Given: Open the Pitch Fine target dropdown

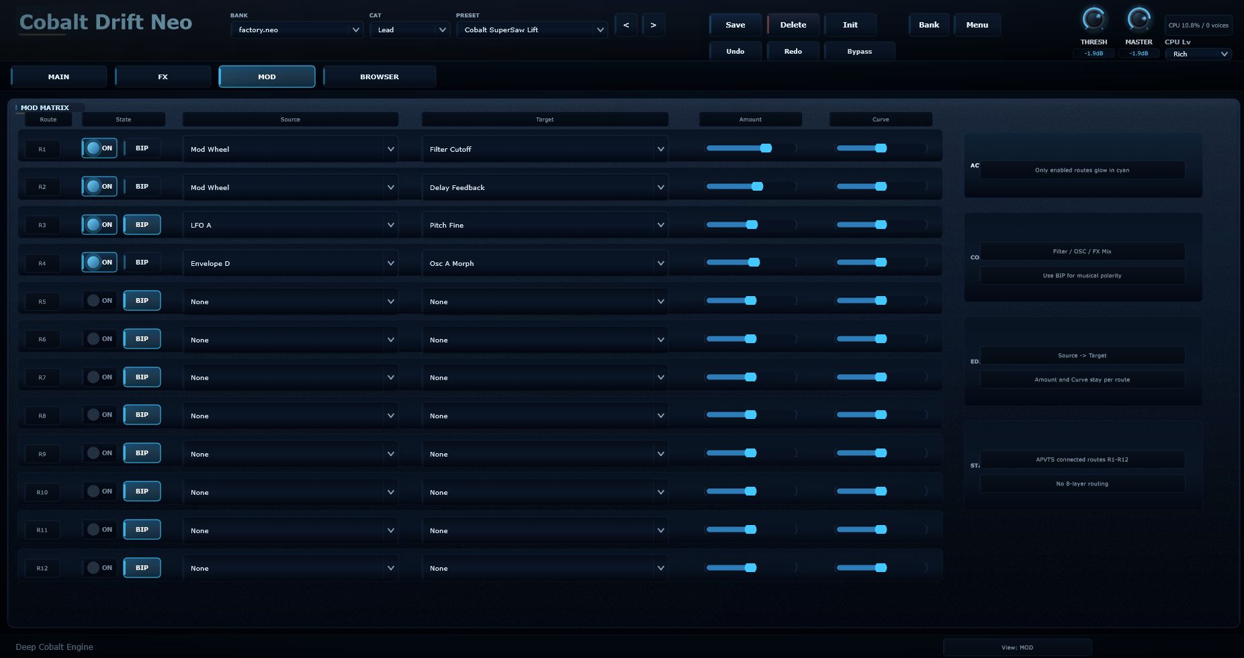Looking at the screenshot, I should click(x=545, y=225).
